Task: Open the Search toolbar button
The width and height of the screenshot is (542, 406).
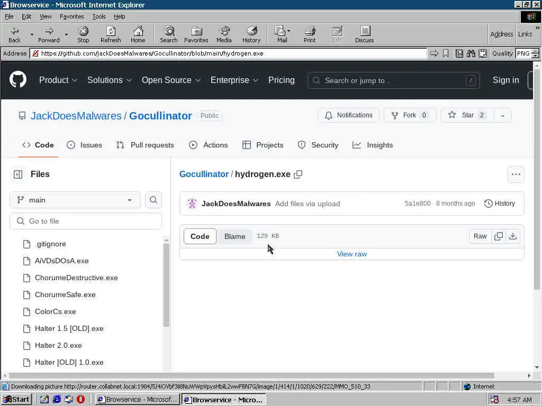Action: pyautogui.click(x=169, y=34)
